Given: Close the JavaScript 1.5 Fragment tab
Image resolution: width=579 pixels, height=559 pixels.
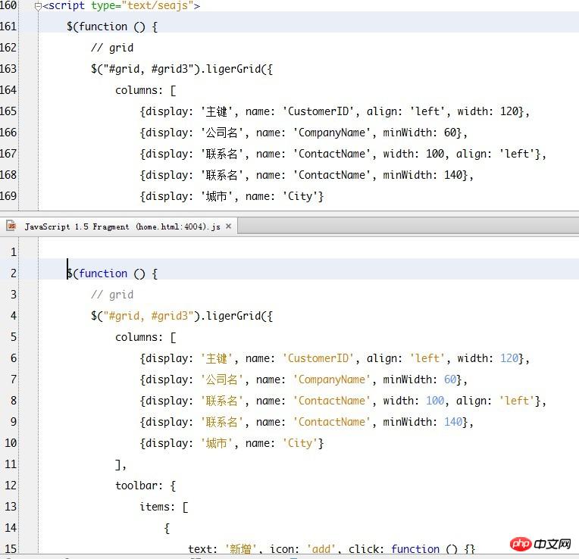Looking at the screenshot, I should point(229,226).
